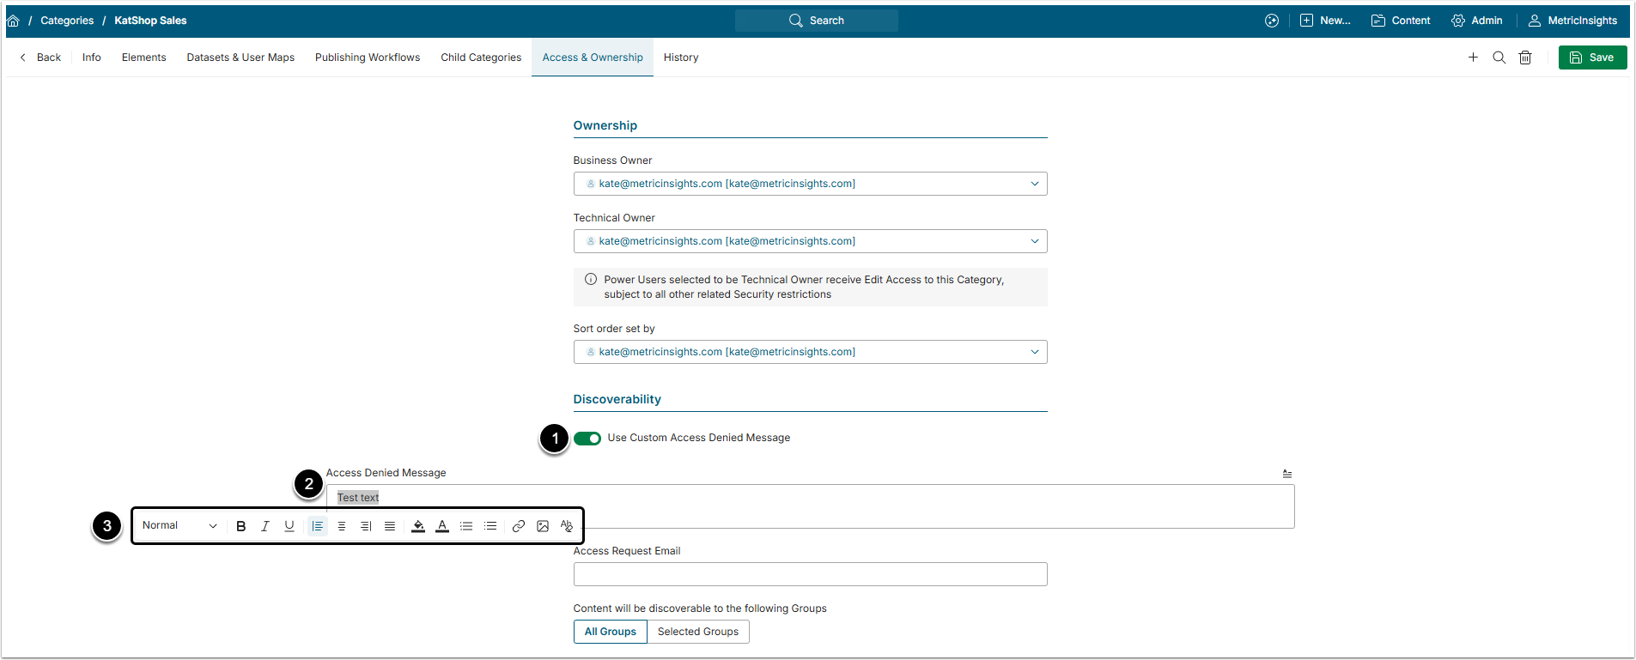Click the magnifier icon near Save

point(1499,58)
